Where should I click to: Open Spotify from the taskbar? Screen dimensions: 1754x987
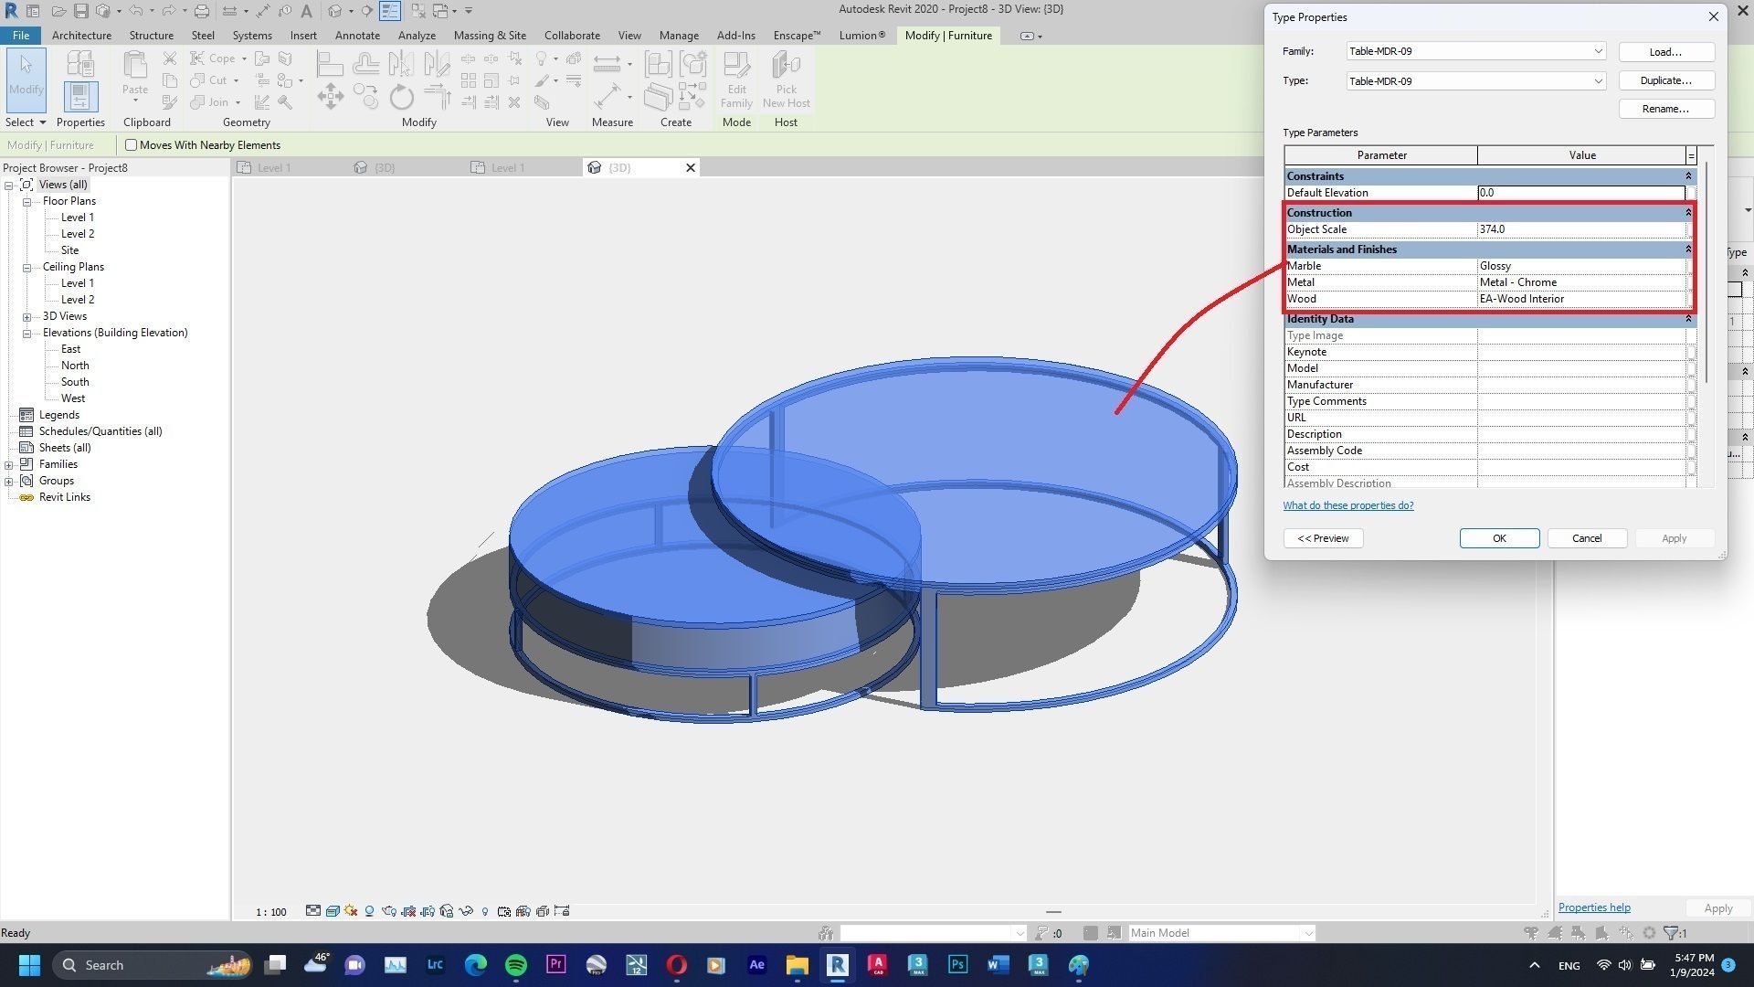point(515,965)
